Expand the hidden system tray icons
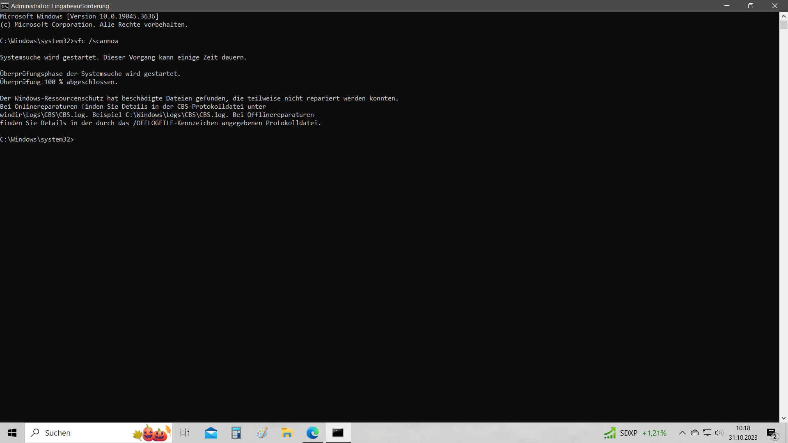 pos(682,433)
